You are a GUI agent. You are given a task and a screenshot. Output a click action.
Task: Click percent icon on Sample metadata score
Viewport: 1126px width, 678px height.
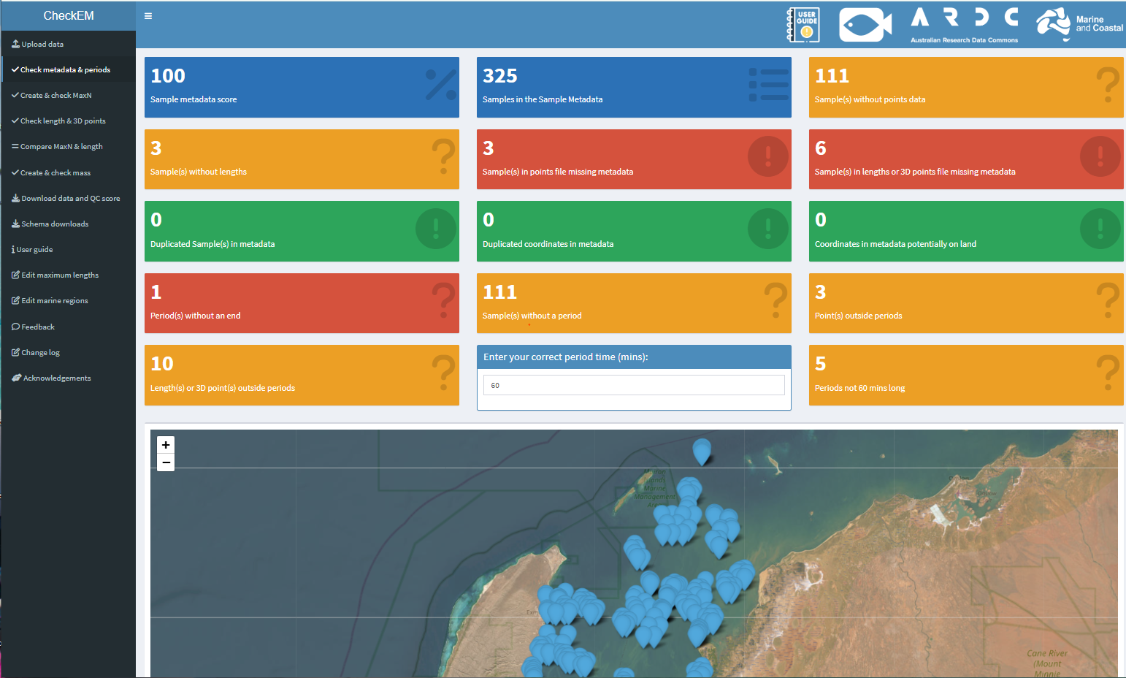(x=441, y=85)
